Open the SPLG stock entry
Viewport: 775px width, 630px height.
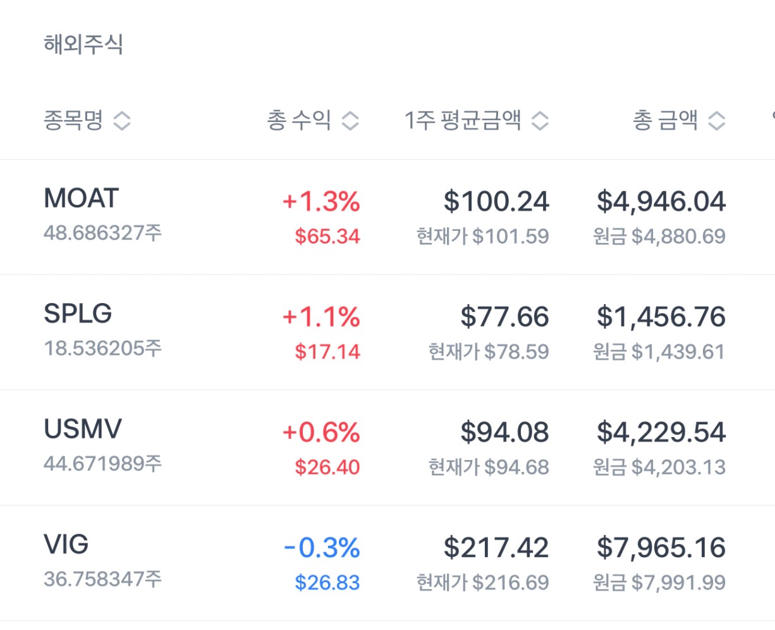pos(78,314)
